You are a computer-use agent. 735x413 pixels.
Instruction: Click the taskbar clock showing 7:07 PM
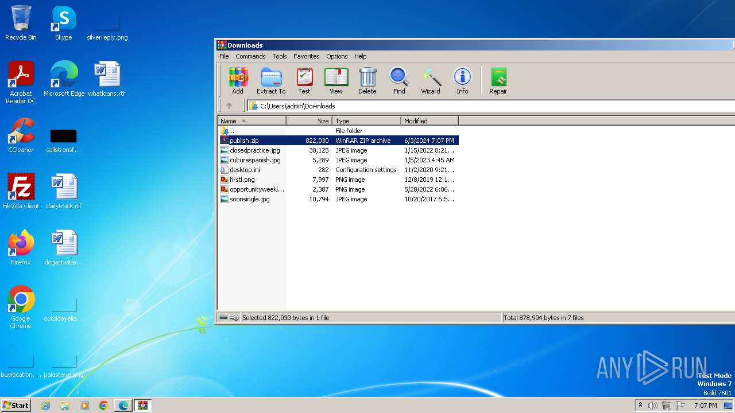705,406
